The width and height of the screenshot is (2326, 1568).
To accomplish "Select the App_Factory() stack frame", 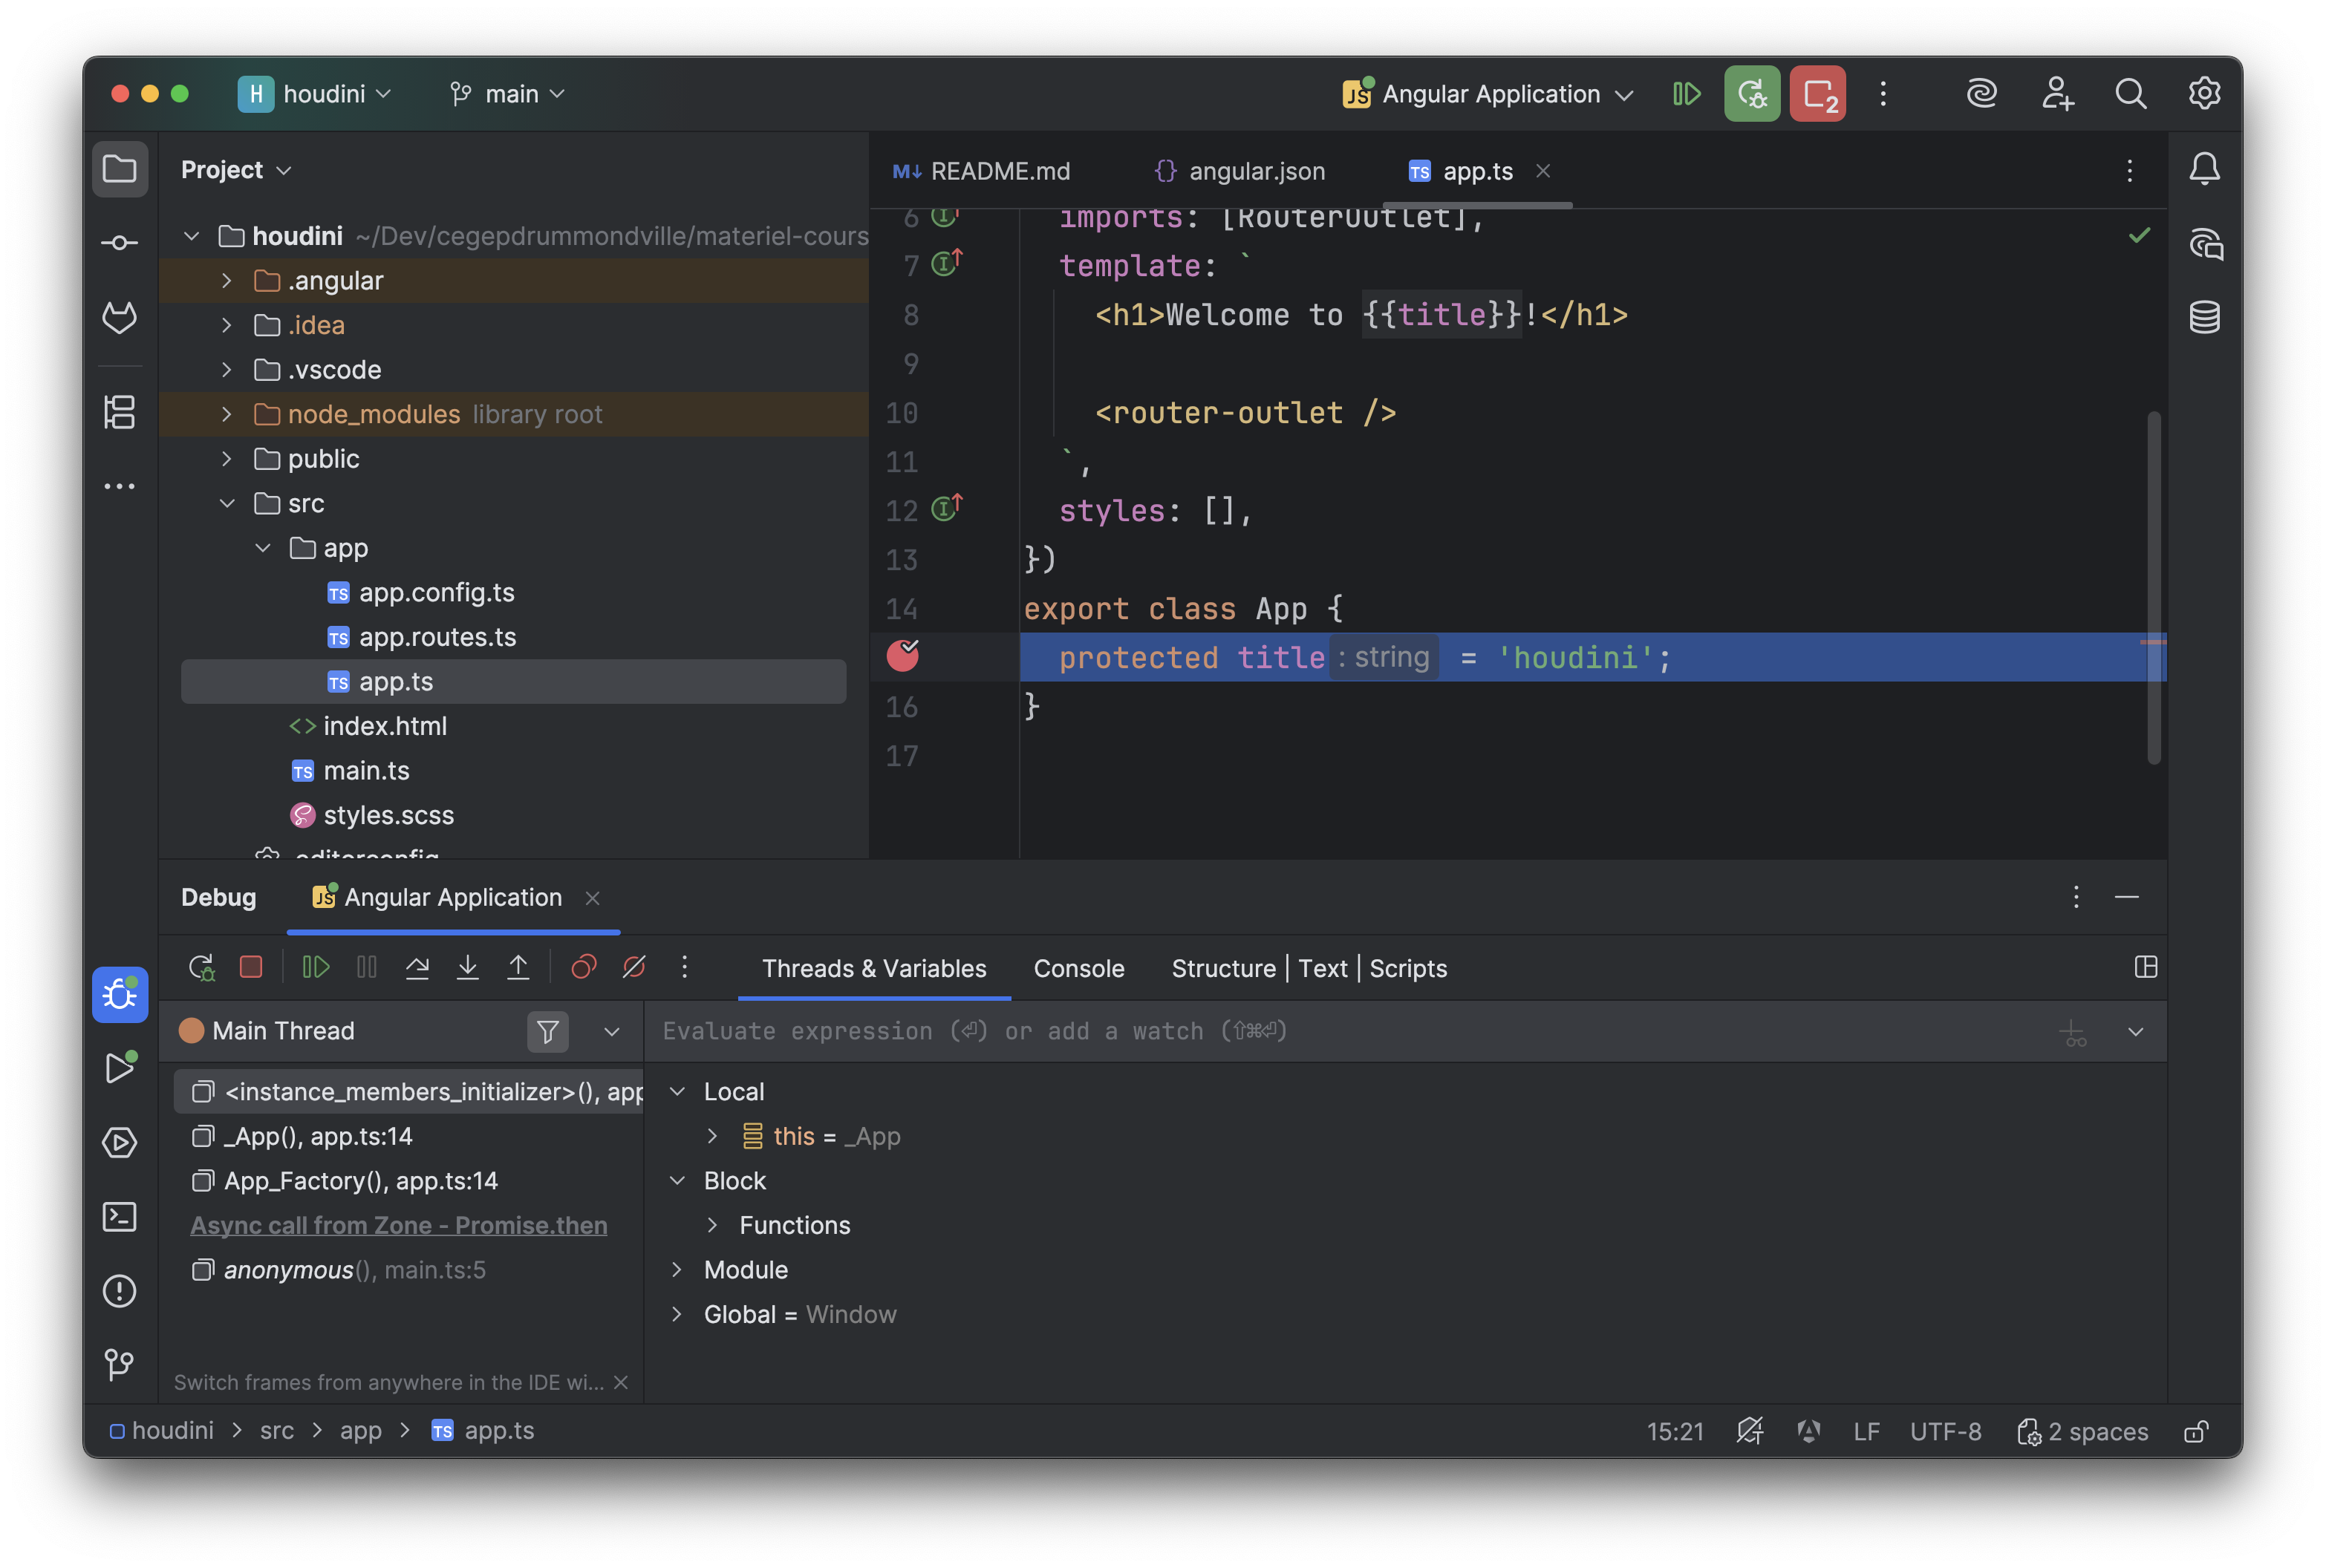I will 408,1181.
